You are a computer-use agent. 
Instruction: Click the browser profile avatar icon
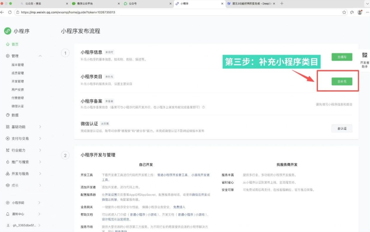(x=360, y=12)
